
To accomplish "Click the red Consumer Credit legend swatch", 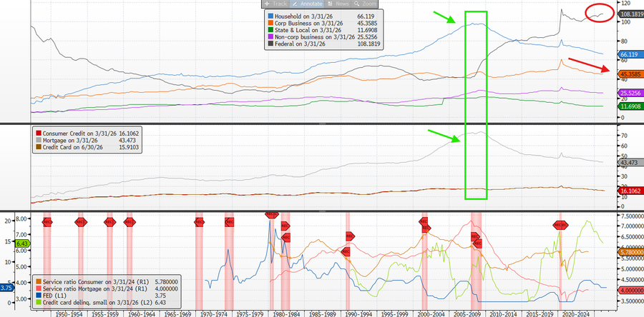I will [38, 133].
